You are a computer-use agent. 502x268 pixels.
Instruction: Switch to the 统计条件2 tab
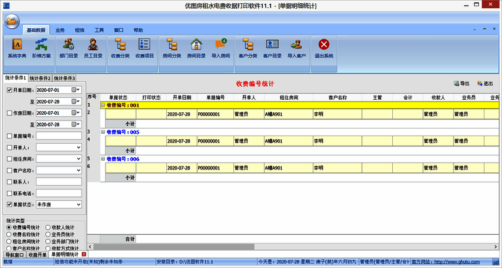(x=40, y=78)
